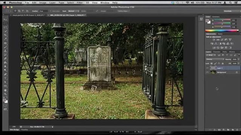Image resolution: width=241 pixels, height=135 pixels.
Task: Select the Path Selection tool
Action: pyautogui.click(x=5, y=82)
